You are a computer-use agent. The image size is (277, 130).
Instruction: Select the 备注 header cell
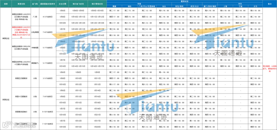click(x=270, y=4)
